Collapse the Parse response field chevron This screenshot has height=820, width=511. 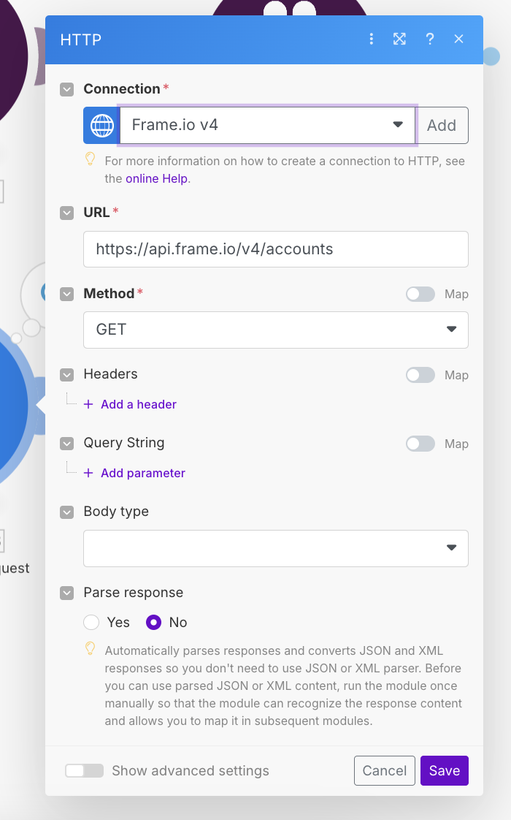coord(67,593)
